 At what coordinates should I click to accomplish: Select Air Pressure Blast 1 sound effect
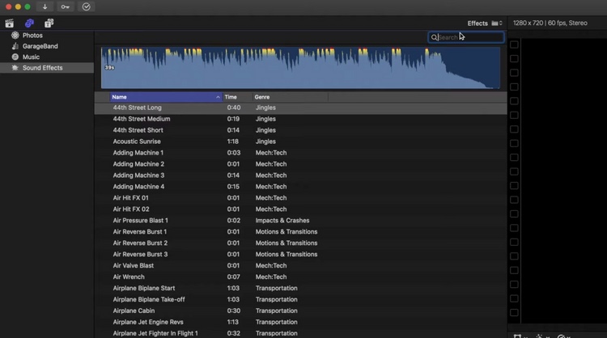(141, 221)
